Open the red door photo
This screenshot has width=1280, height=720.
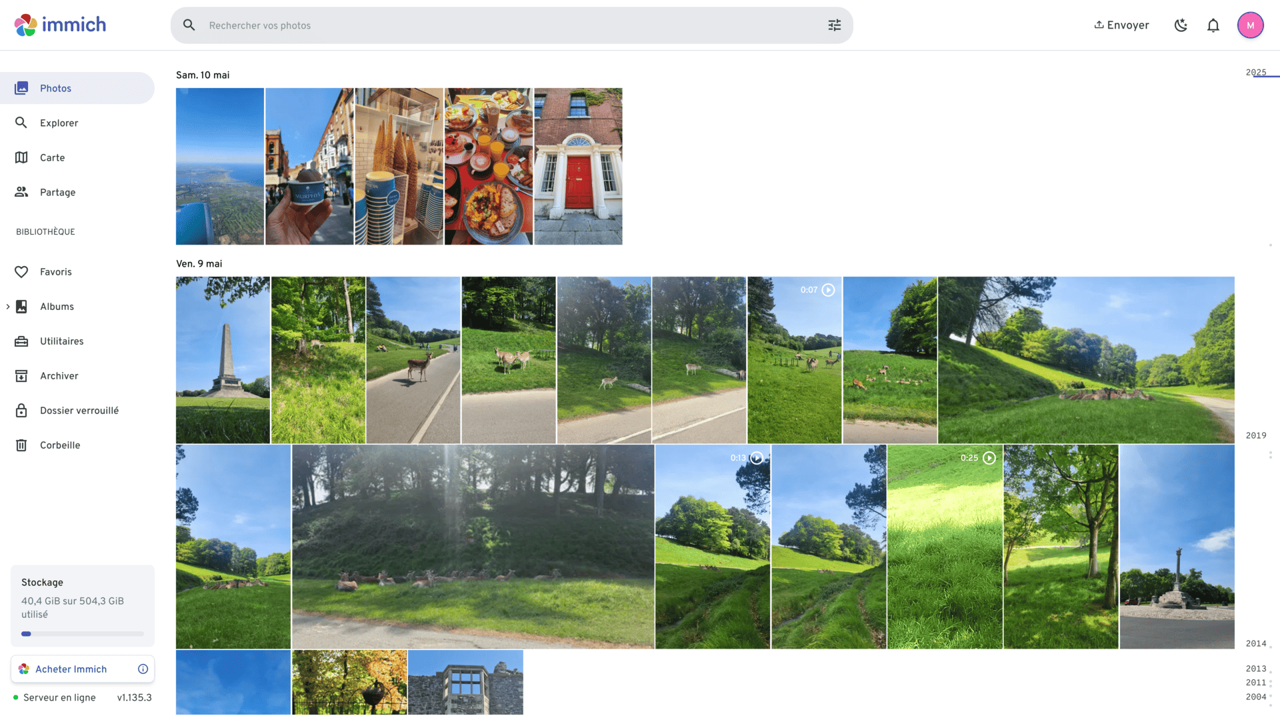pyautogui.click(x=578, y=167)
